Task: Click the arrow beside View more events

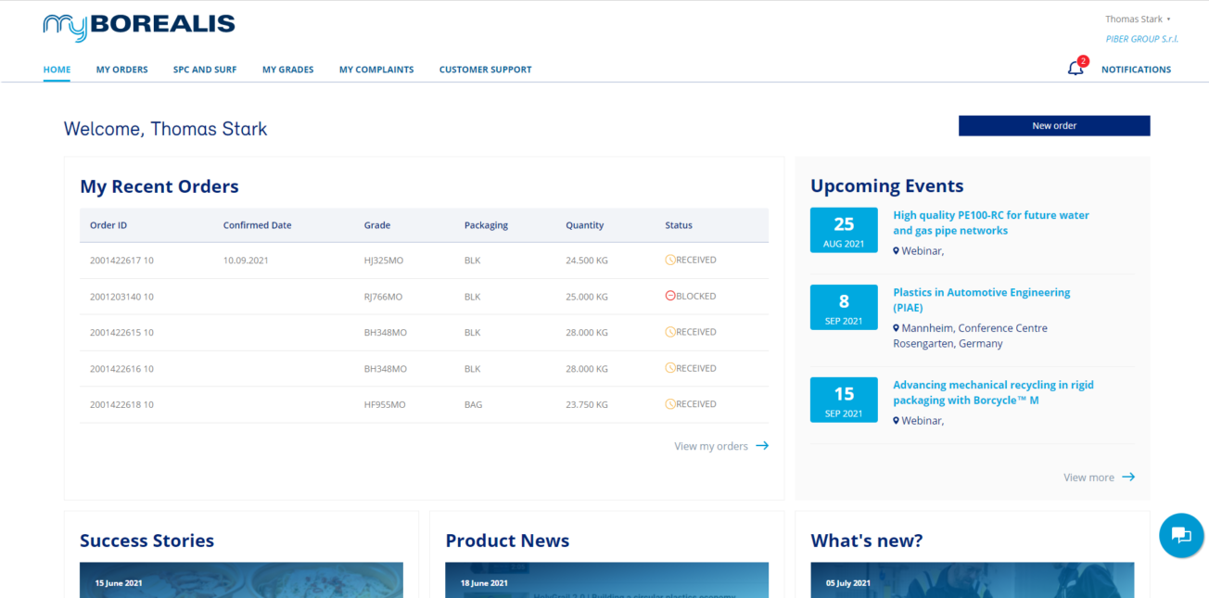Action: (1128, 477)
